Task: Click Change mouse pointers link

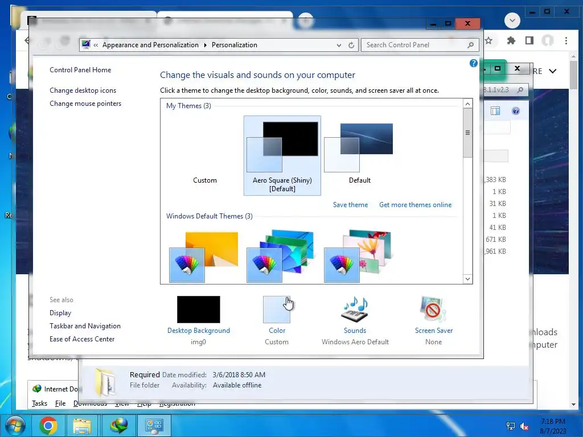Action: (85, 104)
